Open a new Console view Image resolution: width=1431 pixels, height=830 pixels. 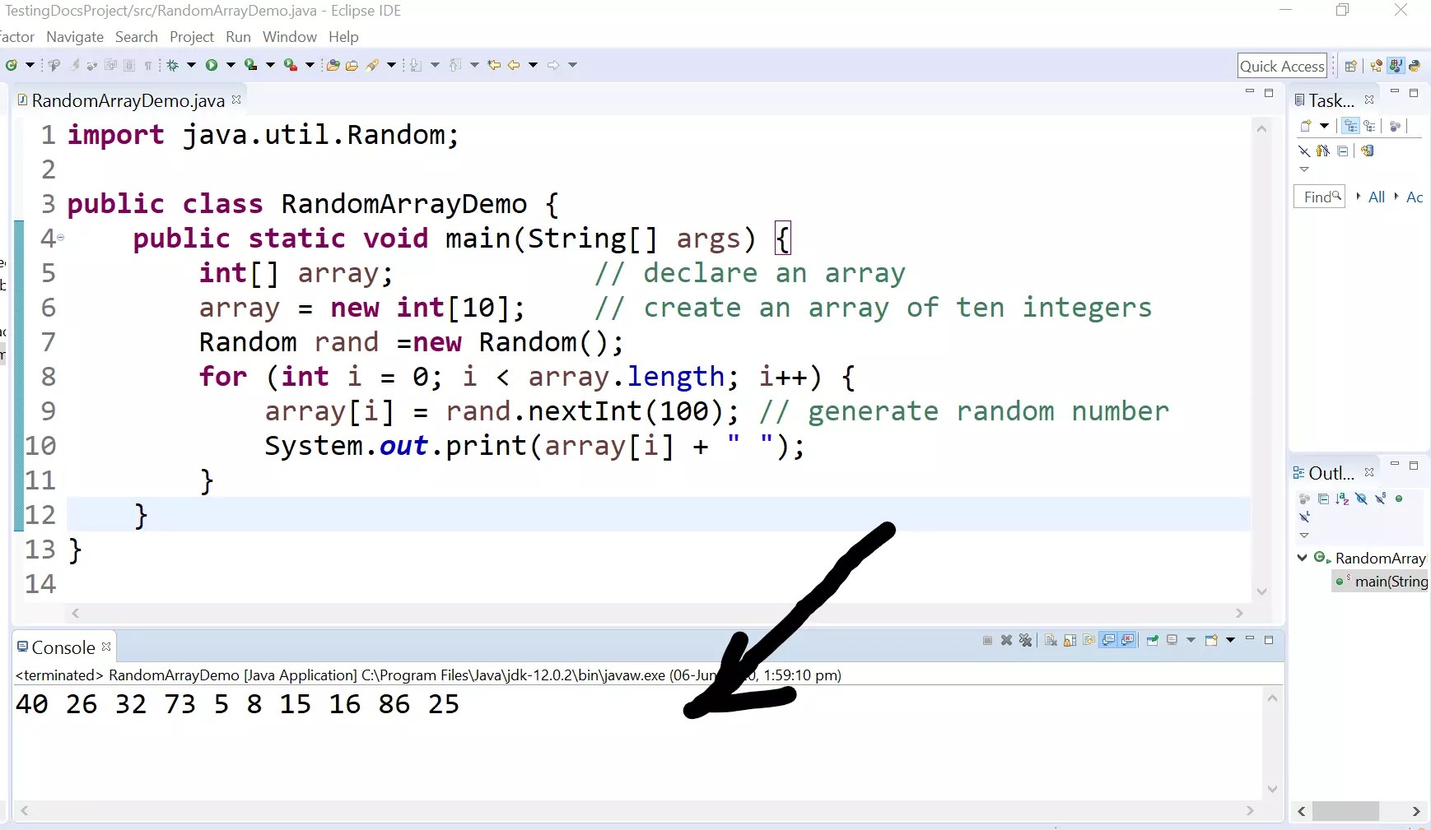tap(1213, 641)
